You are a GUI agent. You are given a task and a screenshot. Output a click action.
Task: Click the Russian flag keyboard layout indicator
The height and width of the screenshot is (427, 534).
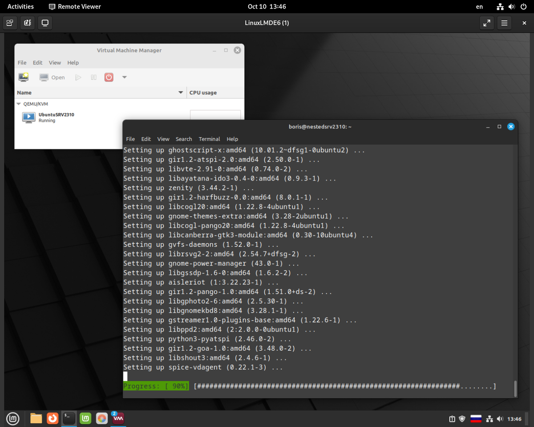coord(476,419)
